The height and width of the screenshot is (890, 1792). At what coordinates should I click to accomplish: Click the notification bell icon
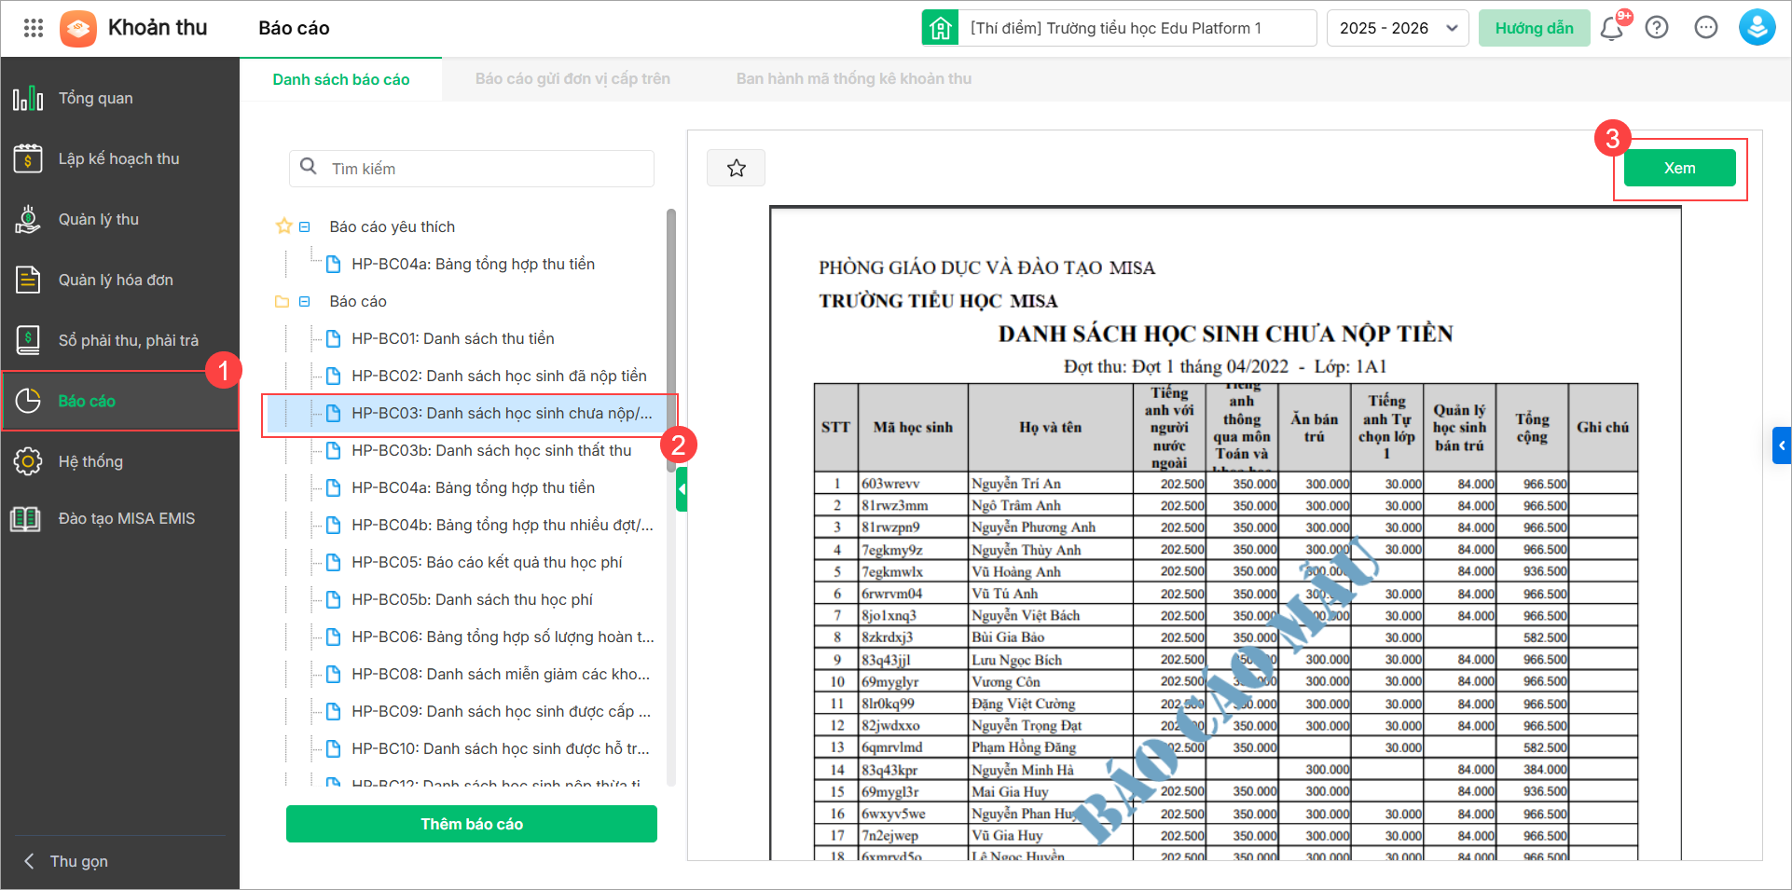(1611, 28)
